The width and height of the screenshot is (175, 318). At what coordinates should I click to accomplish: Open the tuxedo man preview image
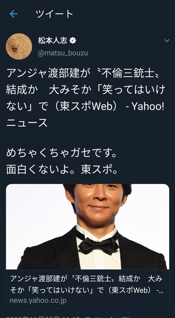tap(87, 226)
